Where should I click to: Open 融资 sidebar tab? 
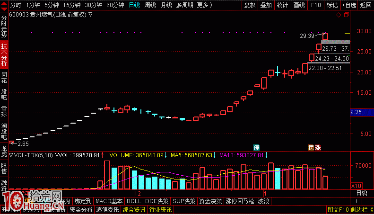[4, 185]
